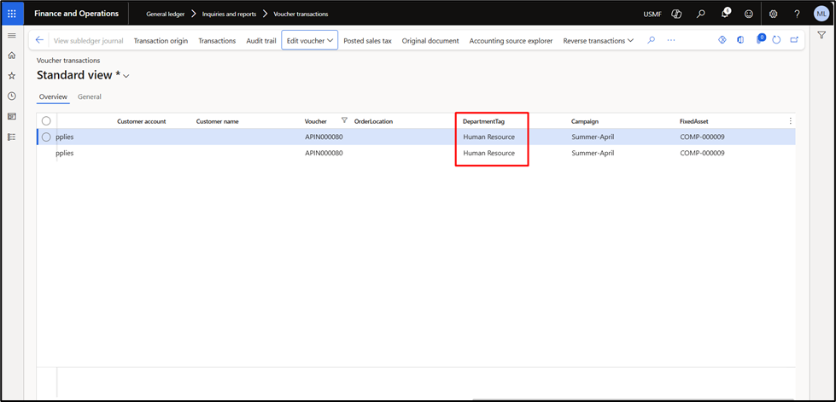Click COMP-000009 in the first row
The height and width of the screenshot is (402, 836).
coord(702,137)
